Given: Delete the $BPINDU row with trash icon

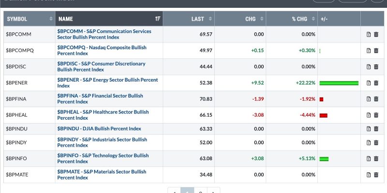Looking at the screenshot, I should click(x=376, y=129).
